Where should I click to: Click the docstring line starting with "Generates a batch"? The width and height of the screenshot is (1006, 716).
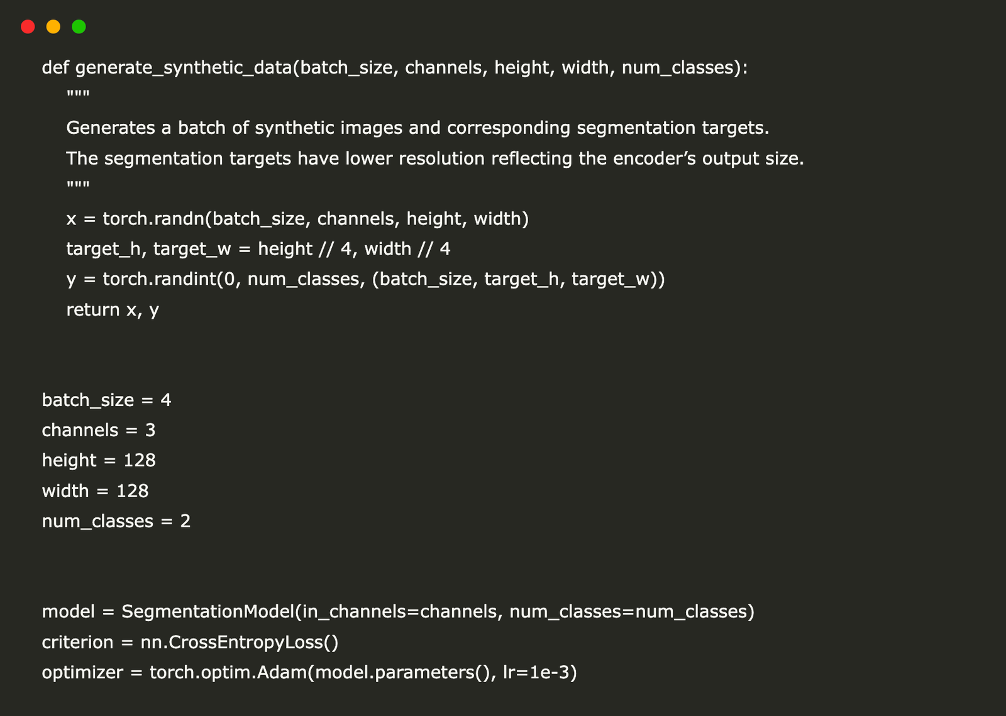pyautogui.click(x=417, y=128)
